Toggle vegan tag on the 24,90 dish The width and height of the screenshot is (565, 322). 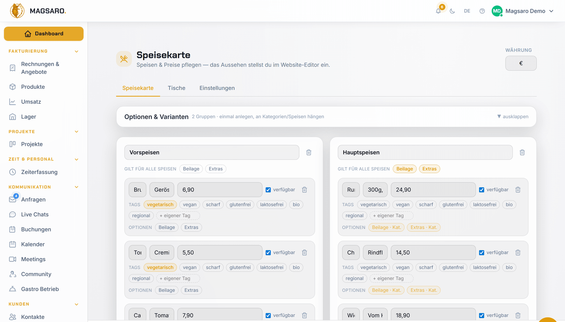[x=403, y=205]
